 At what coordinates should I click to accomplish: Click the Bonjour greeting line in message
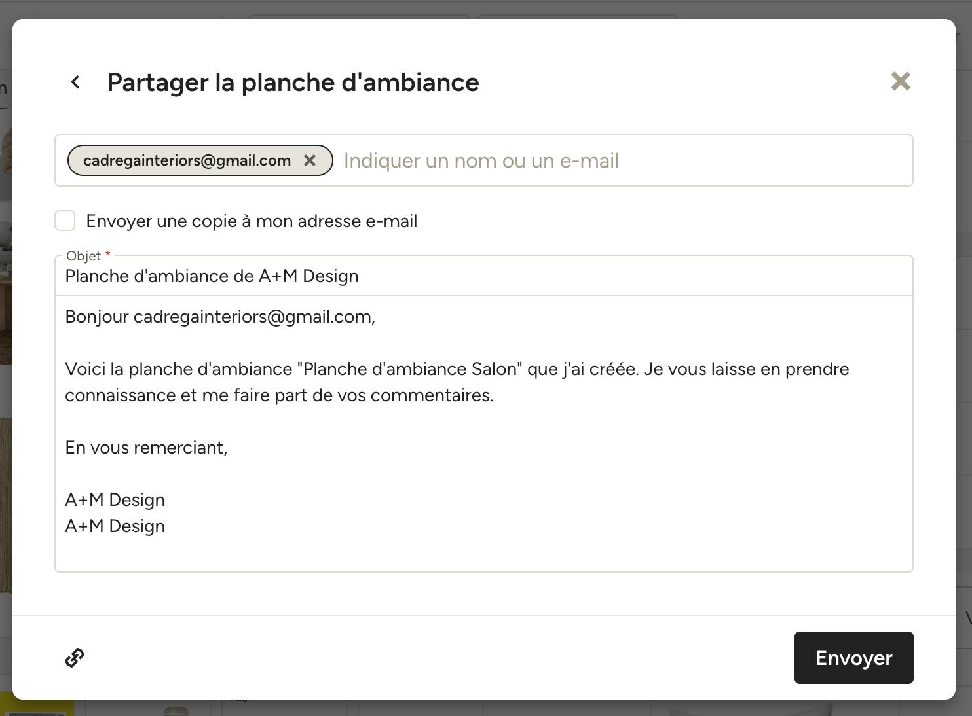220,317
